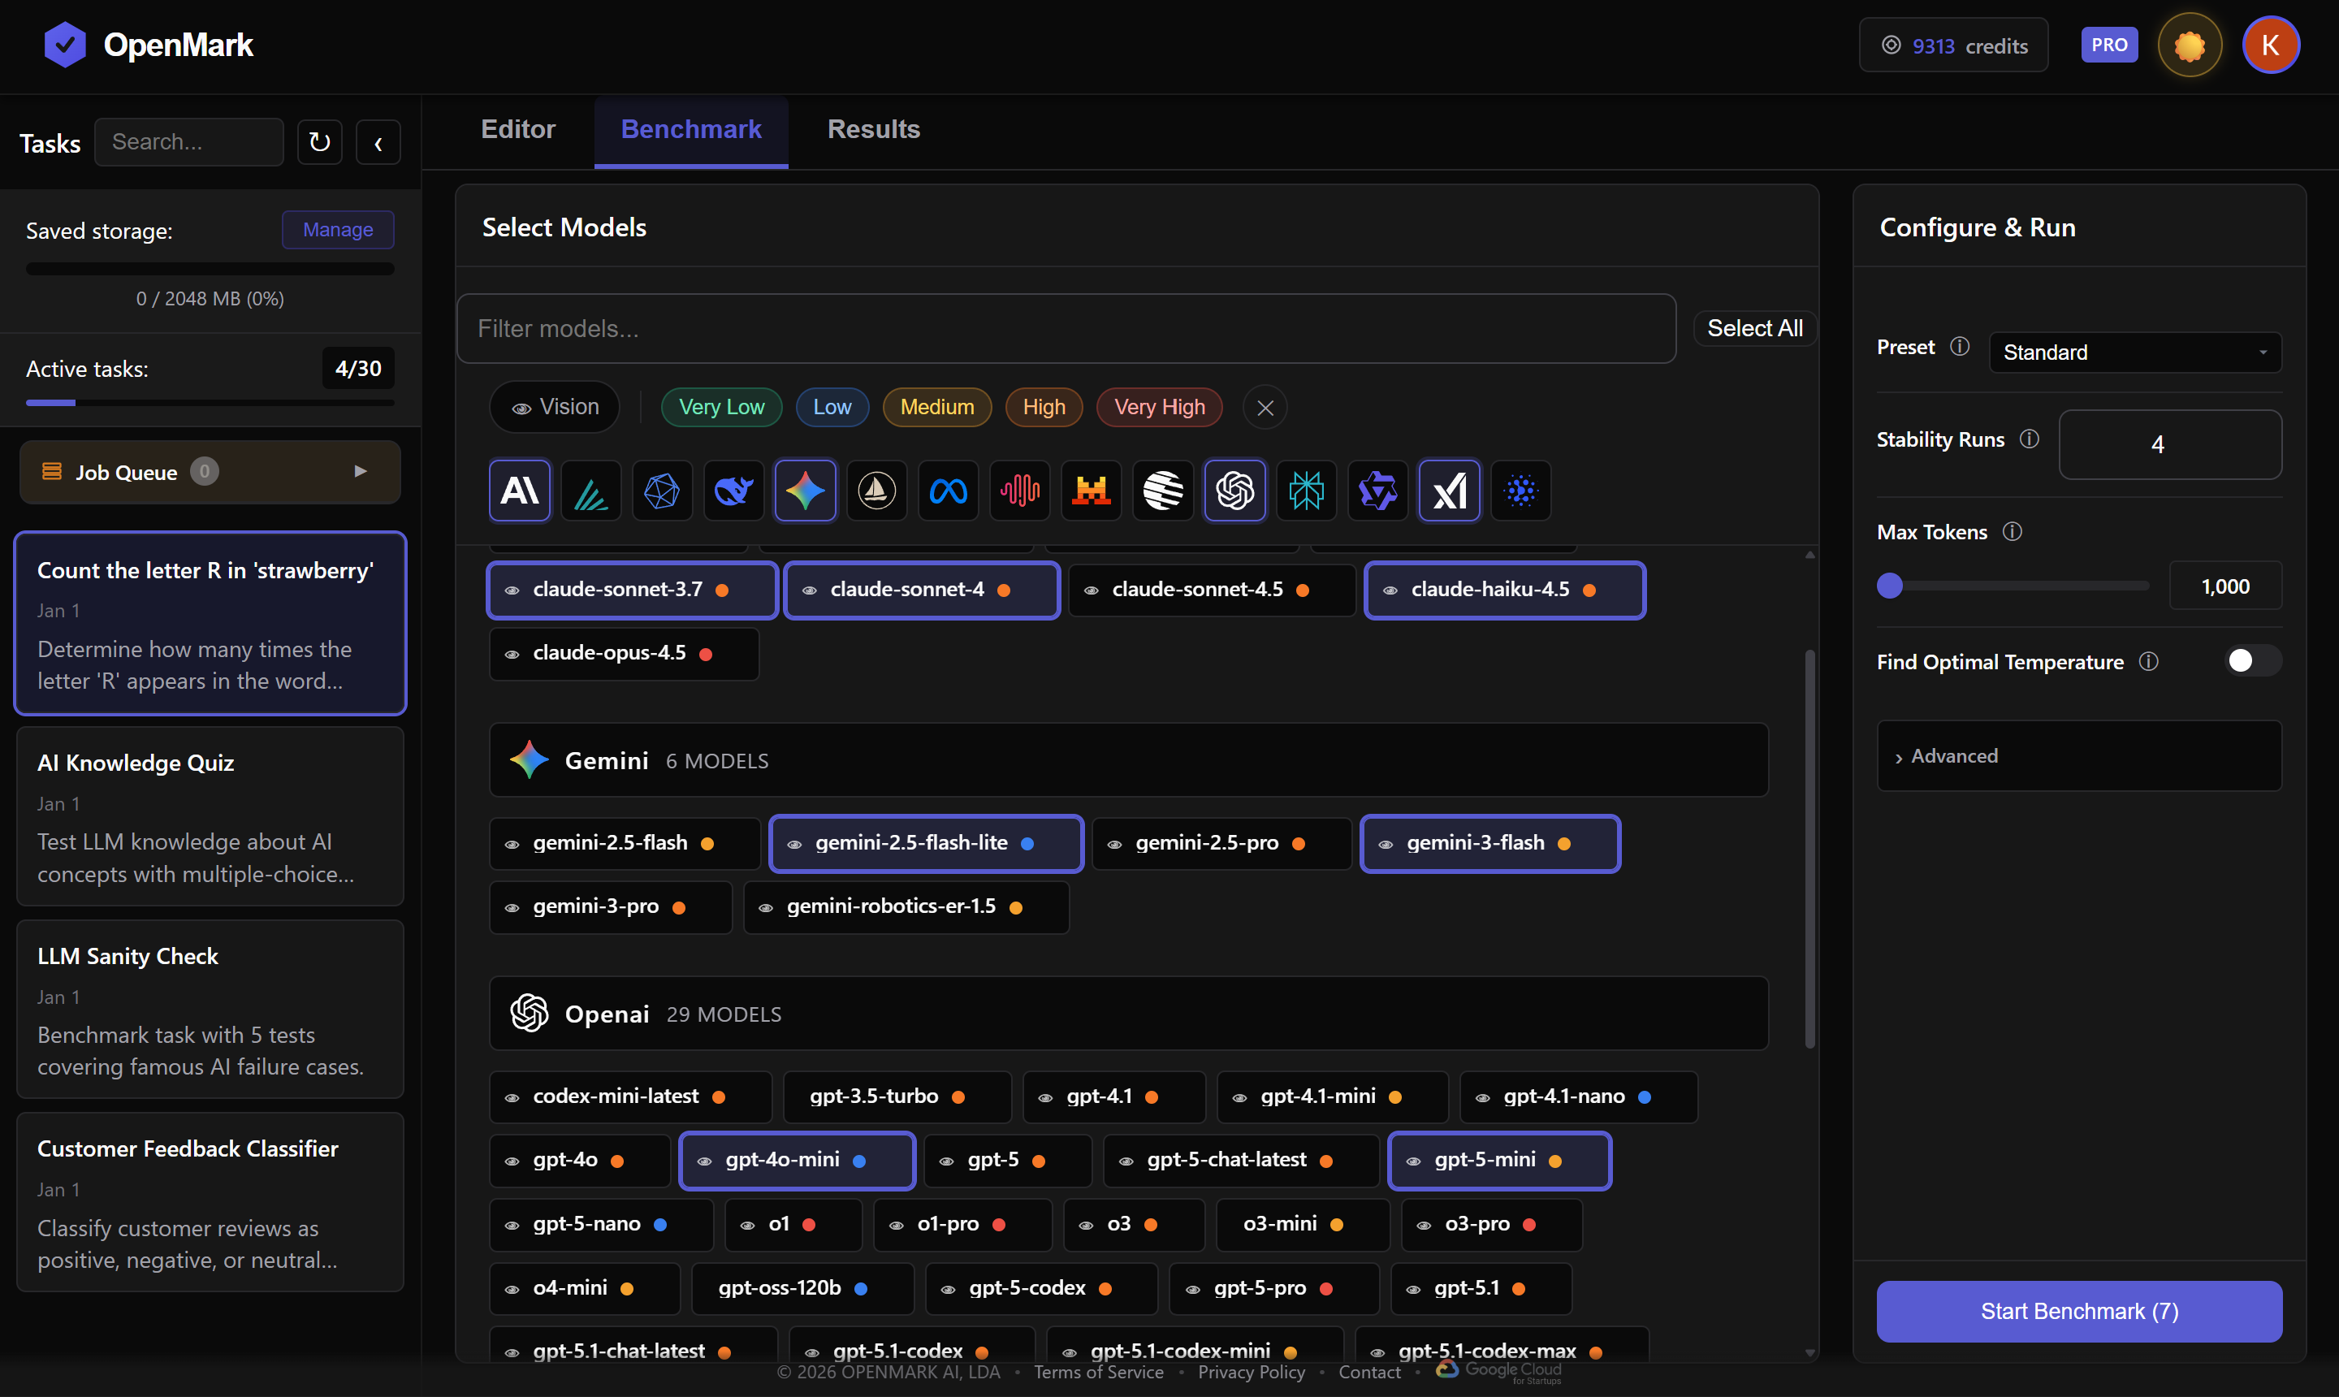This screenshot has width=2339, height=1397.
Task: Click the Mistral provider filter icon
Action: click(1091, 491)
